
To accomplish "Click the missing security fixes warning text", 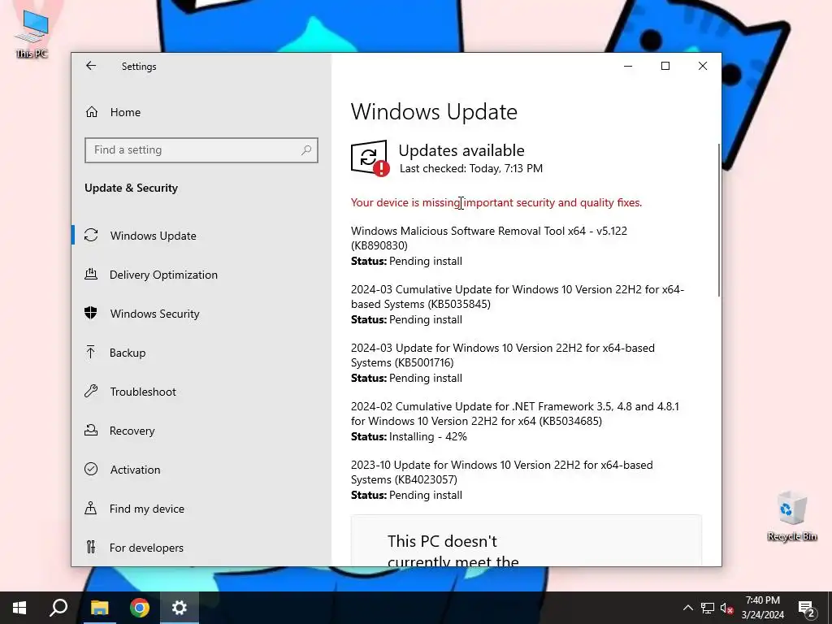I will click(x=496, y=202).
